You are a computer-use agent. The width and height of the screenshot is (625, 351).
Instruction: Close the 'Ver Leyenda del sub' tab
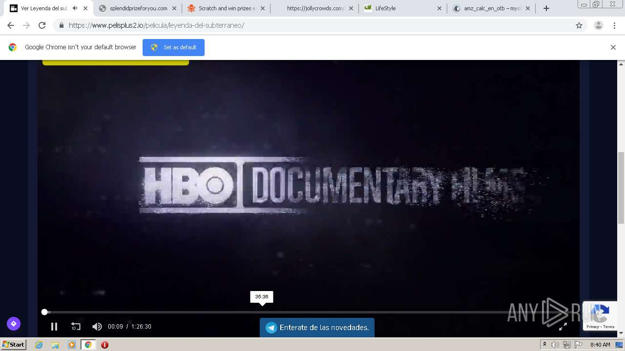[85, 8]
